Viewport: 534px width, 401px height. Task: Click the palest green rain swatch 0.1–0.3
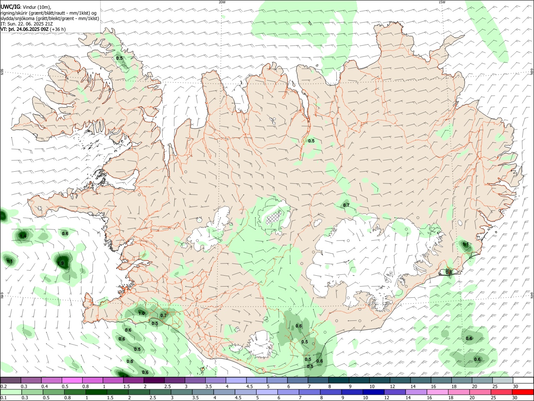(11, 392)
